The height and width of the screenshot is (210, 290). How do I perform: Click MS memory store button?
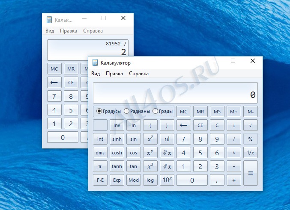[217, 111]
